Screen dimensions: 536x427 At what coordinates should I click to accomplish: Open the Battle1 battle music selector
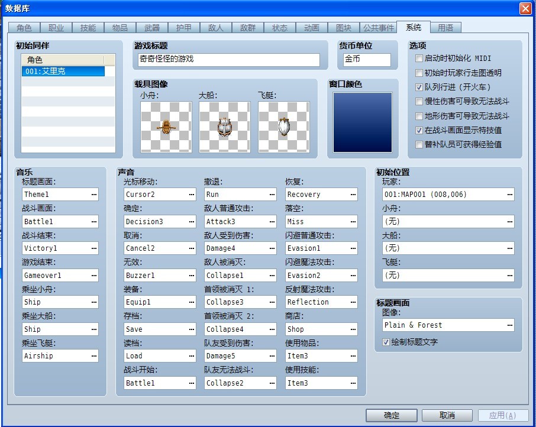pyautogui.click(x=60, y=221)
